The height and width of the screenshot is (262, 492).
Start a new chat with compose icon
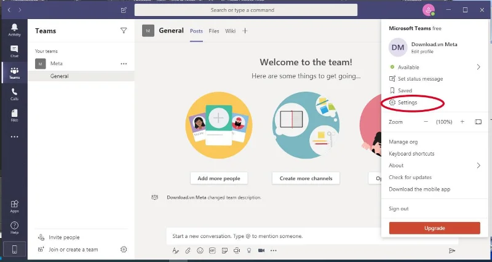(x=124, y=10)
